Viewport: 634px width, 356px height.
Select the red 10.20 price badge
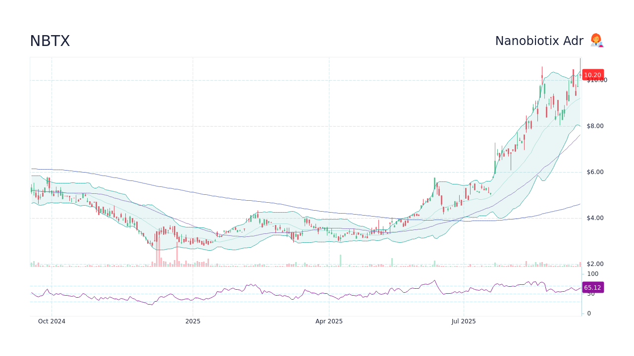click(592, 75)
